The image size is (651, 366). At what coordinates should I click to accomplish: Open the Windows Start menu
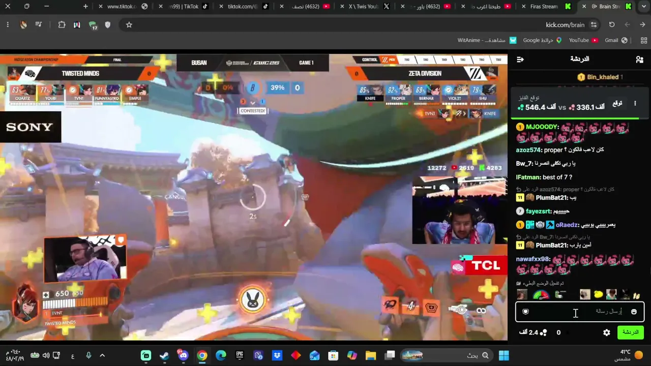click(x=504, y=355)
